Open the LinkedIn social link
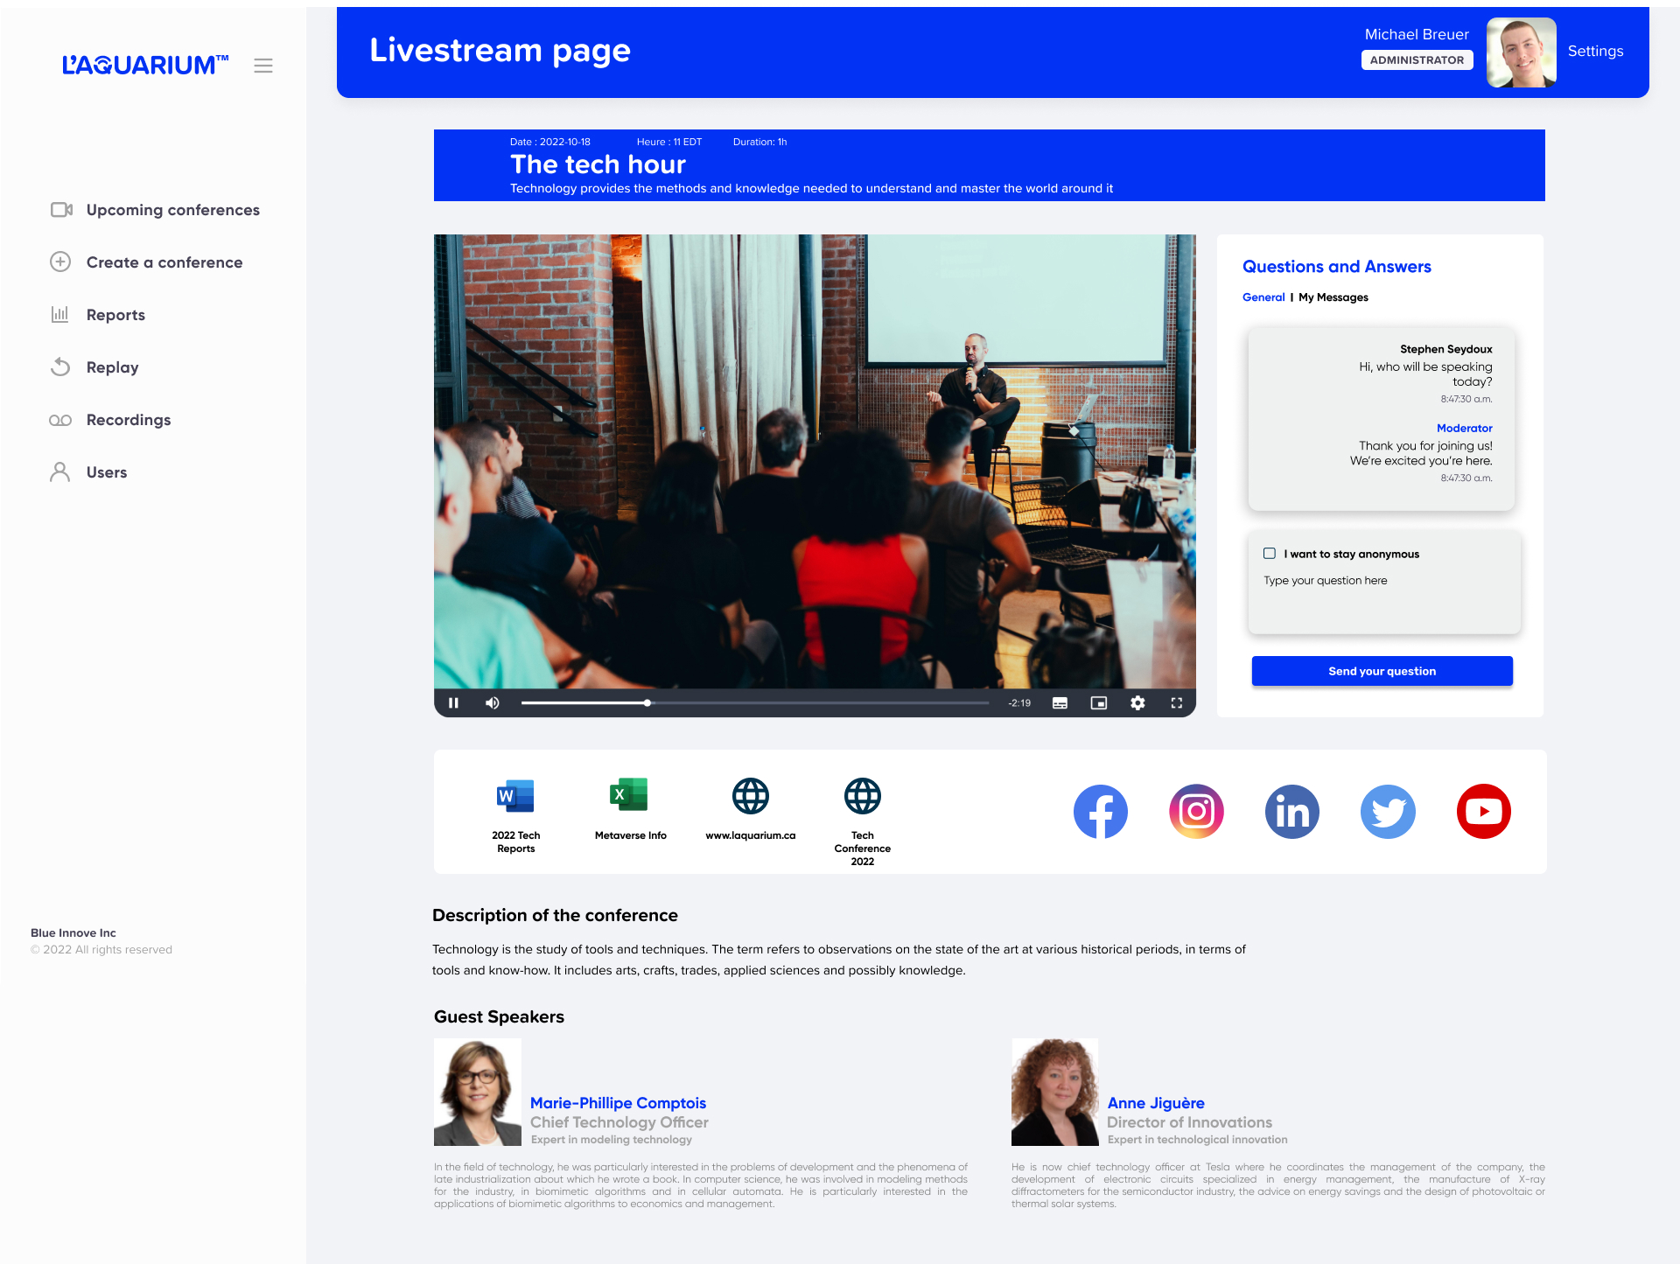 (1292, 811)
